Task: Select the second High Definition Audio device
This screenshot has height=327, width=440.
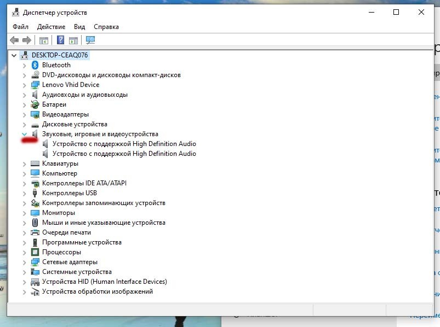Action: point(124,154)
